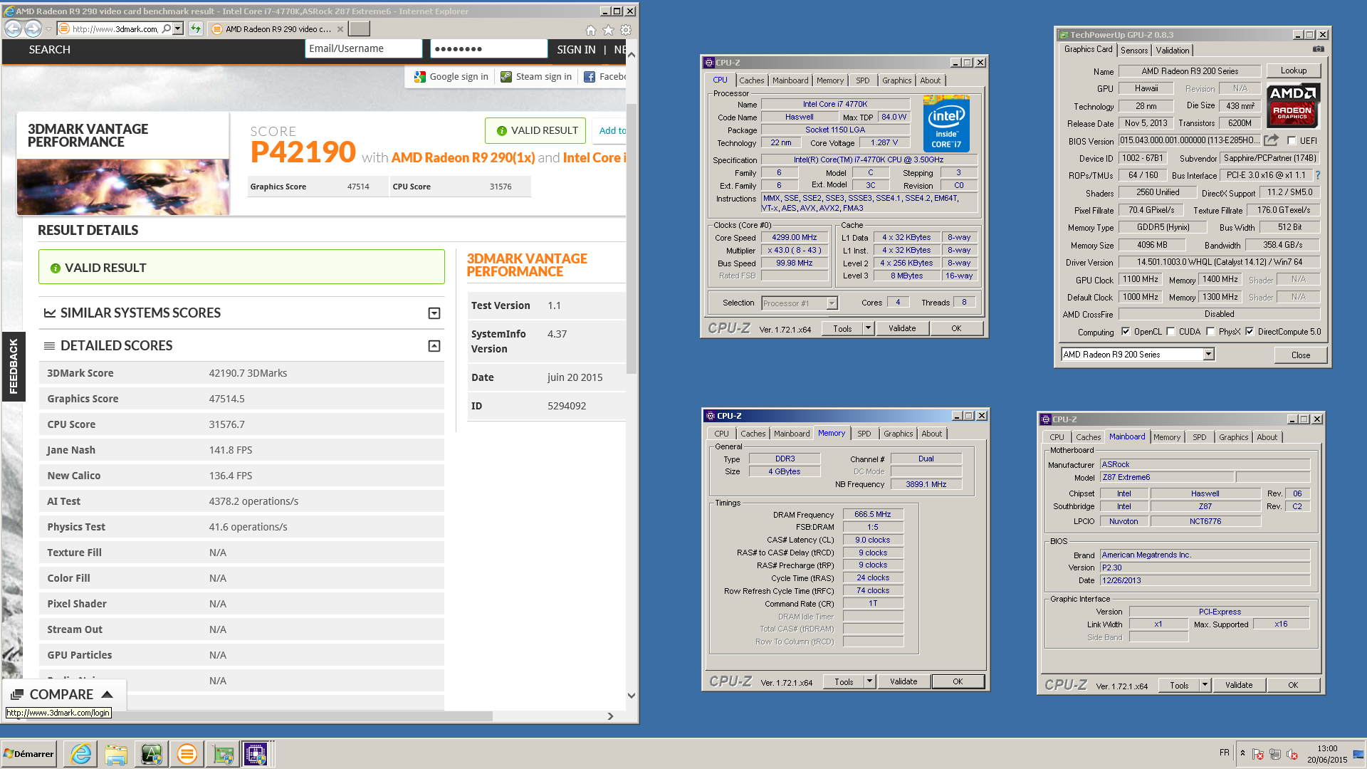Click Validate in the top CPU-Z window
Viewport: 1367px width, 769px height.
coord(902,328)
